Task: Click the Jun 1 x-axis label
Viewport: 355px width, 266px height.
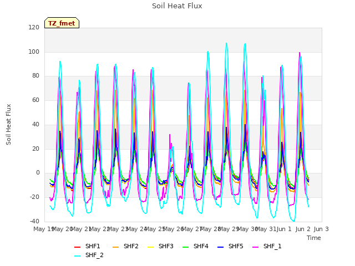Action: pos(284,229)
